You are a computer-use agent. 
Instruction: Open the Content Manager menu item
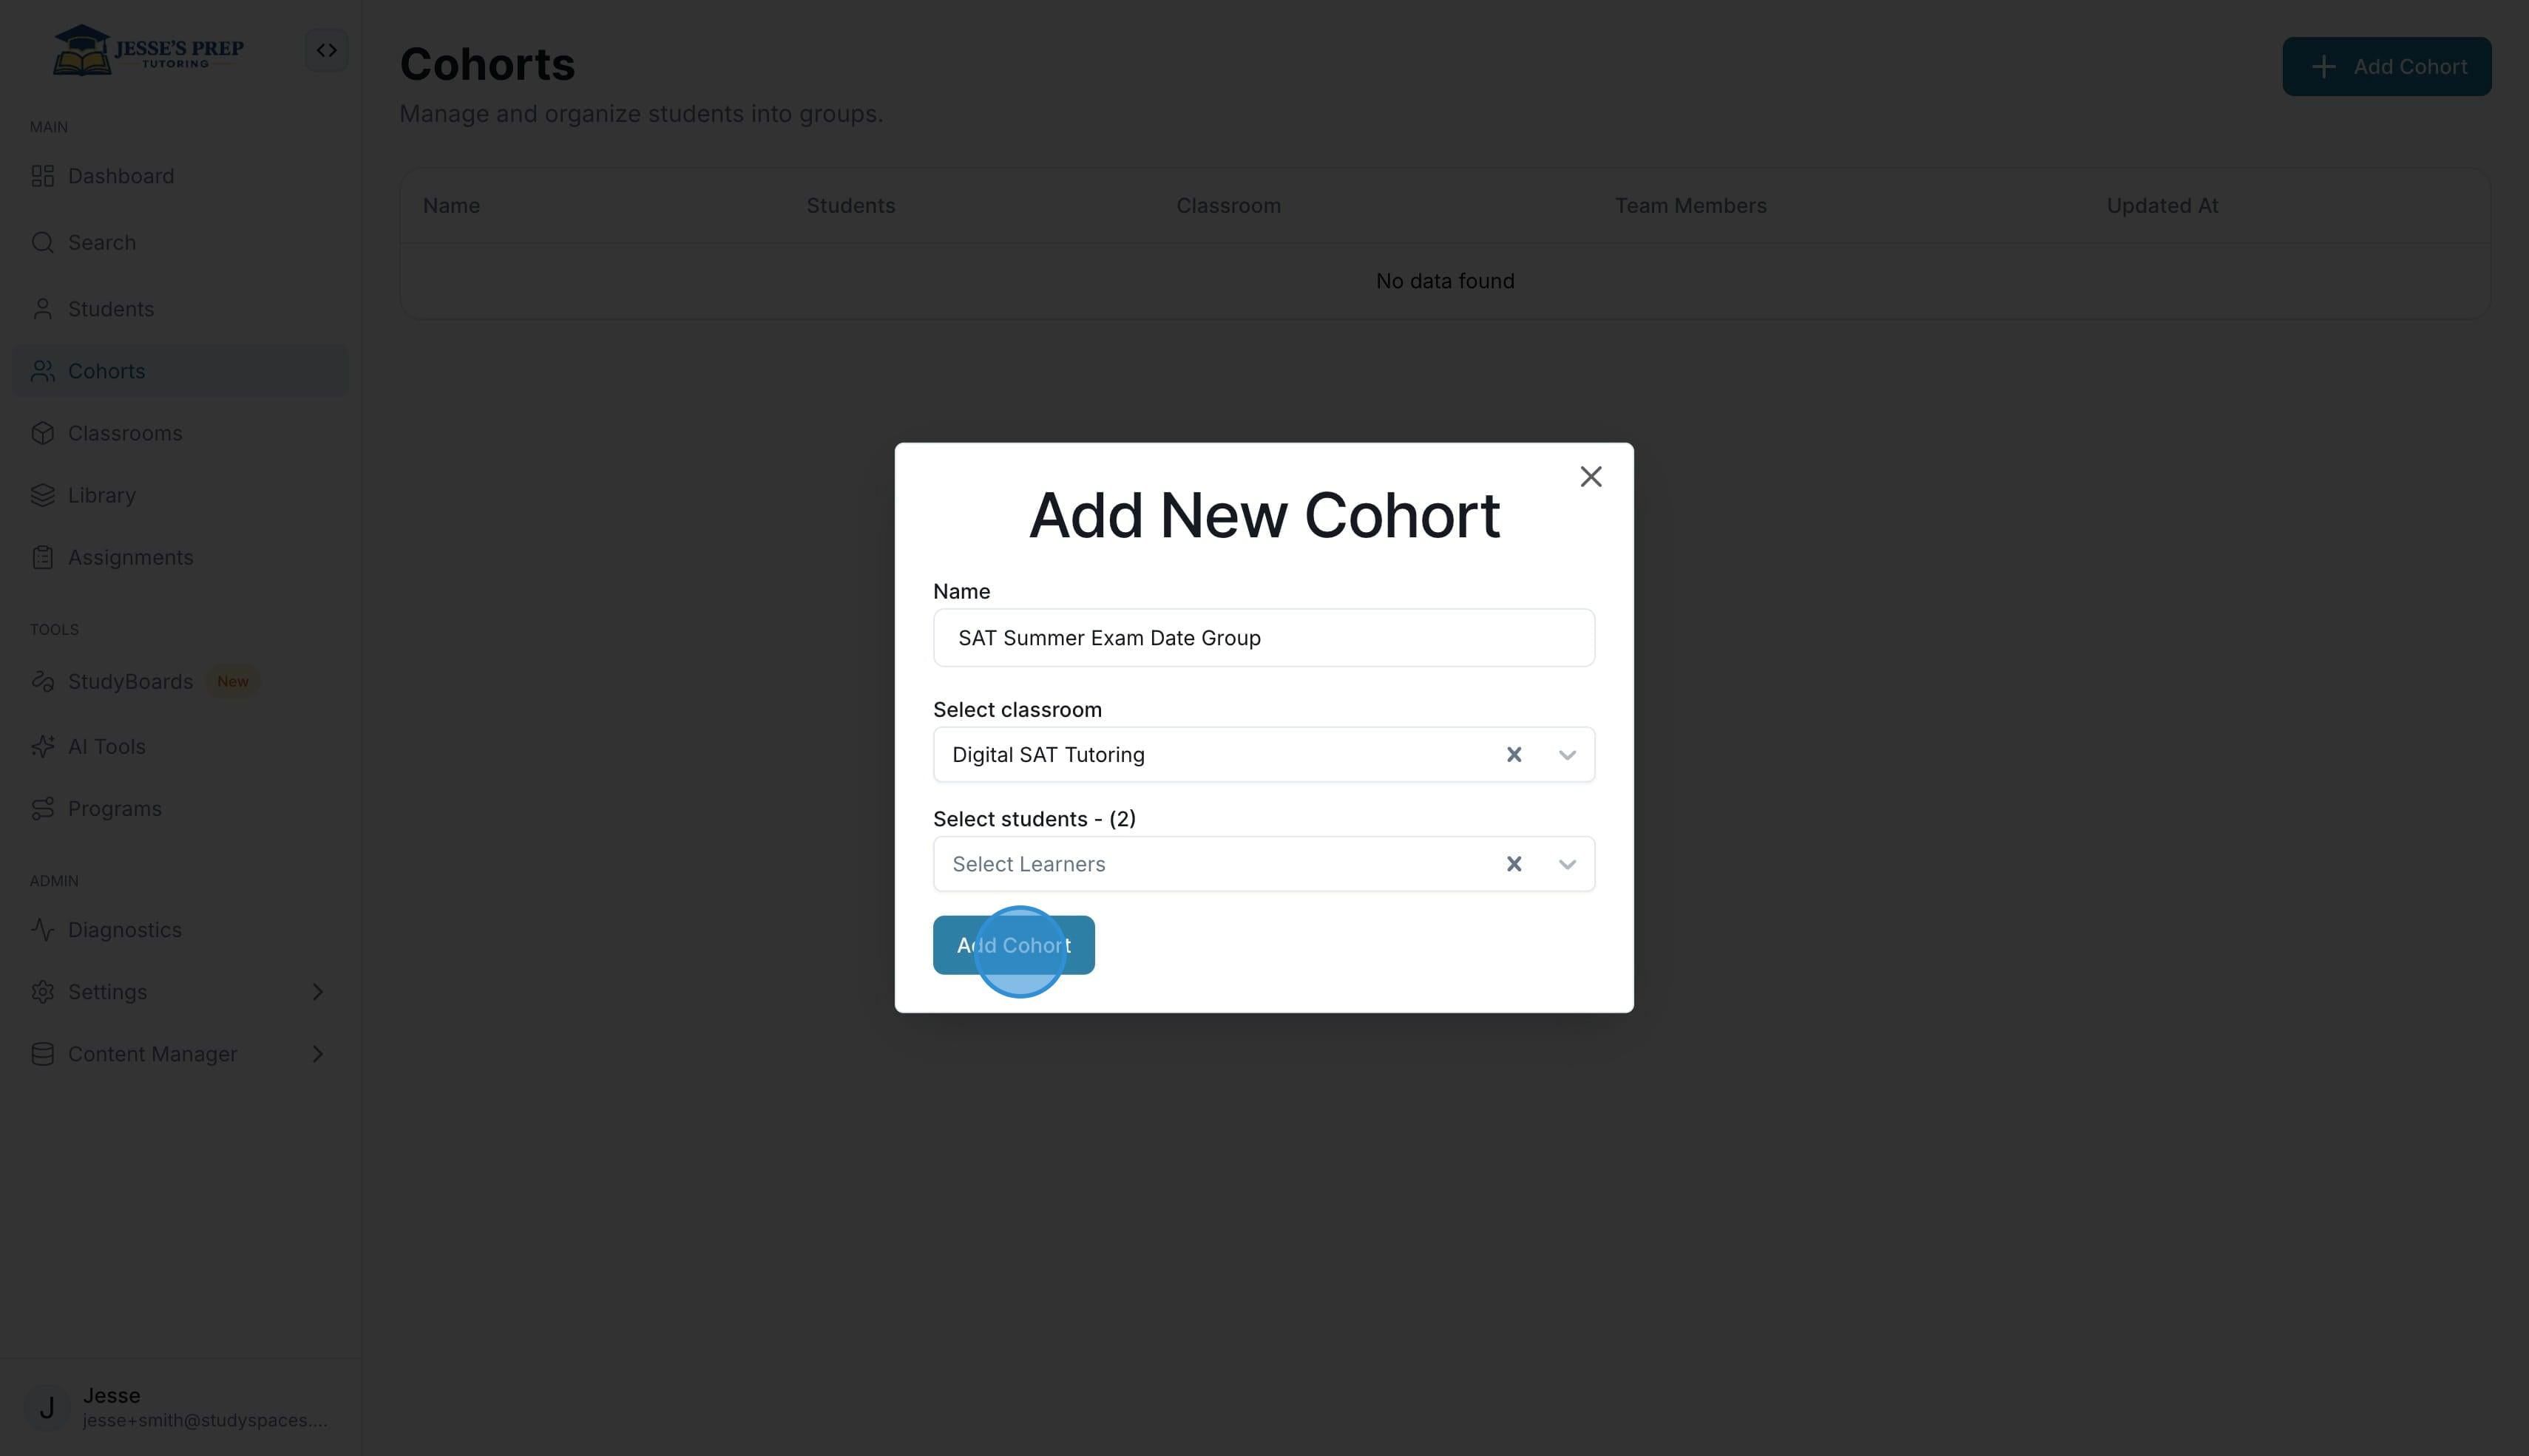(x=152, y=1054)
